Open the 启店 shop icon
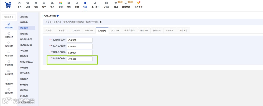The width and height of the screenshot is (263, 106). [116, 3]
